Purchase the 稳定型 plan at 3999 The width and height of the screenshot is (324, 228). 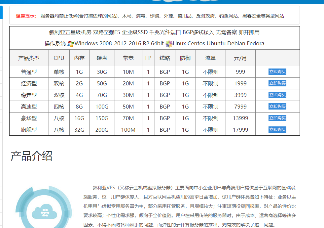tap(277, 95)
